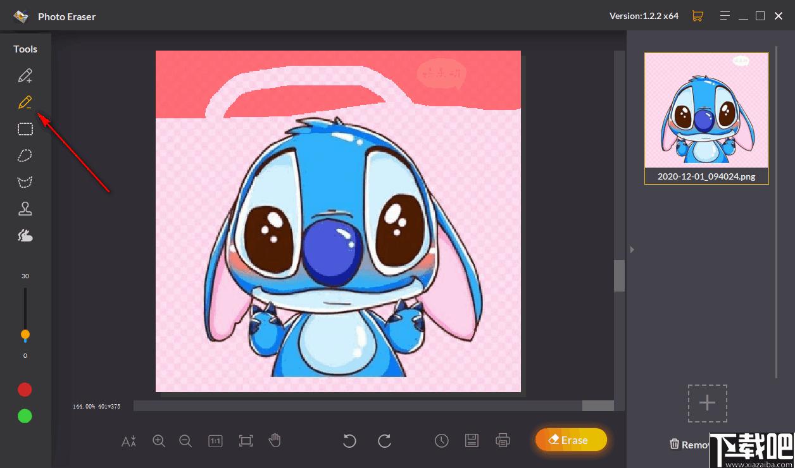The image size is (795, 468).
Task: Click the Remove button with trash icon
Action: coord(689,445)
